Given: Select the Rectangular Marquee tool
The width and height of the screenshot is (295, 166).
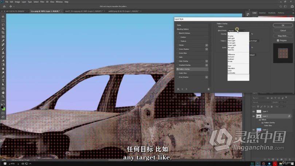Looking at the screenshot, I should click(3, 21).
